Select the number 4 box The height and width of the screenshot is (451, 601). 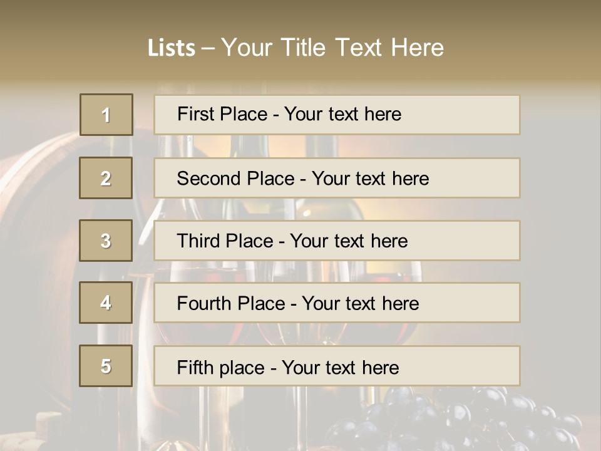106,303
